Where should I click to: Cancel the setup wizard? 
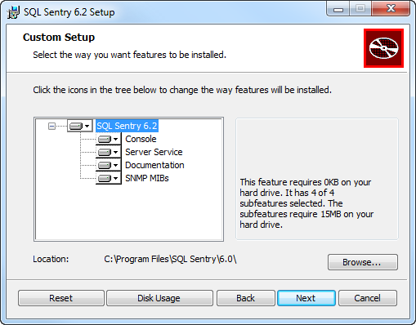(x=367, y=298)
